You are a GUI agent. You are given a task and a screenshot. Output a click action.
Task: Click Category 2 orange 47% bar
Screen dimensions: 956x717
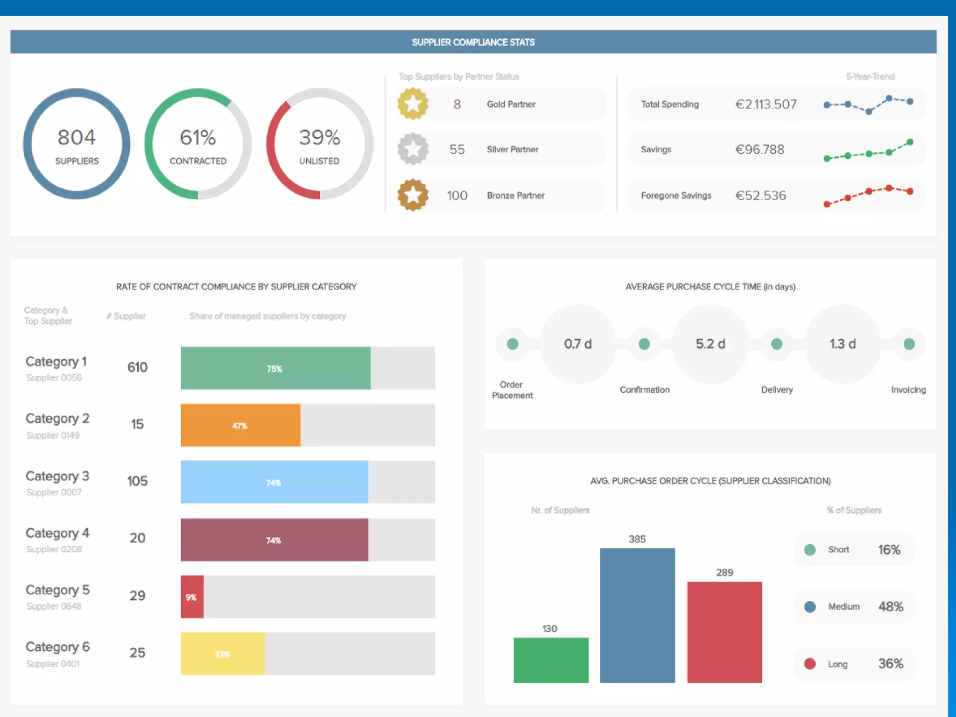(x=240, y=425)
